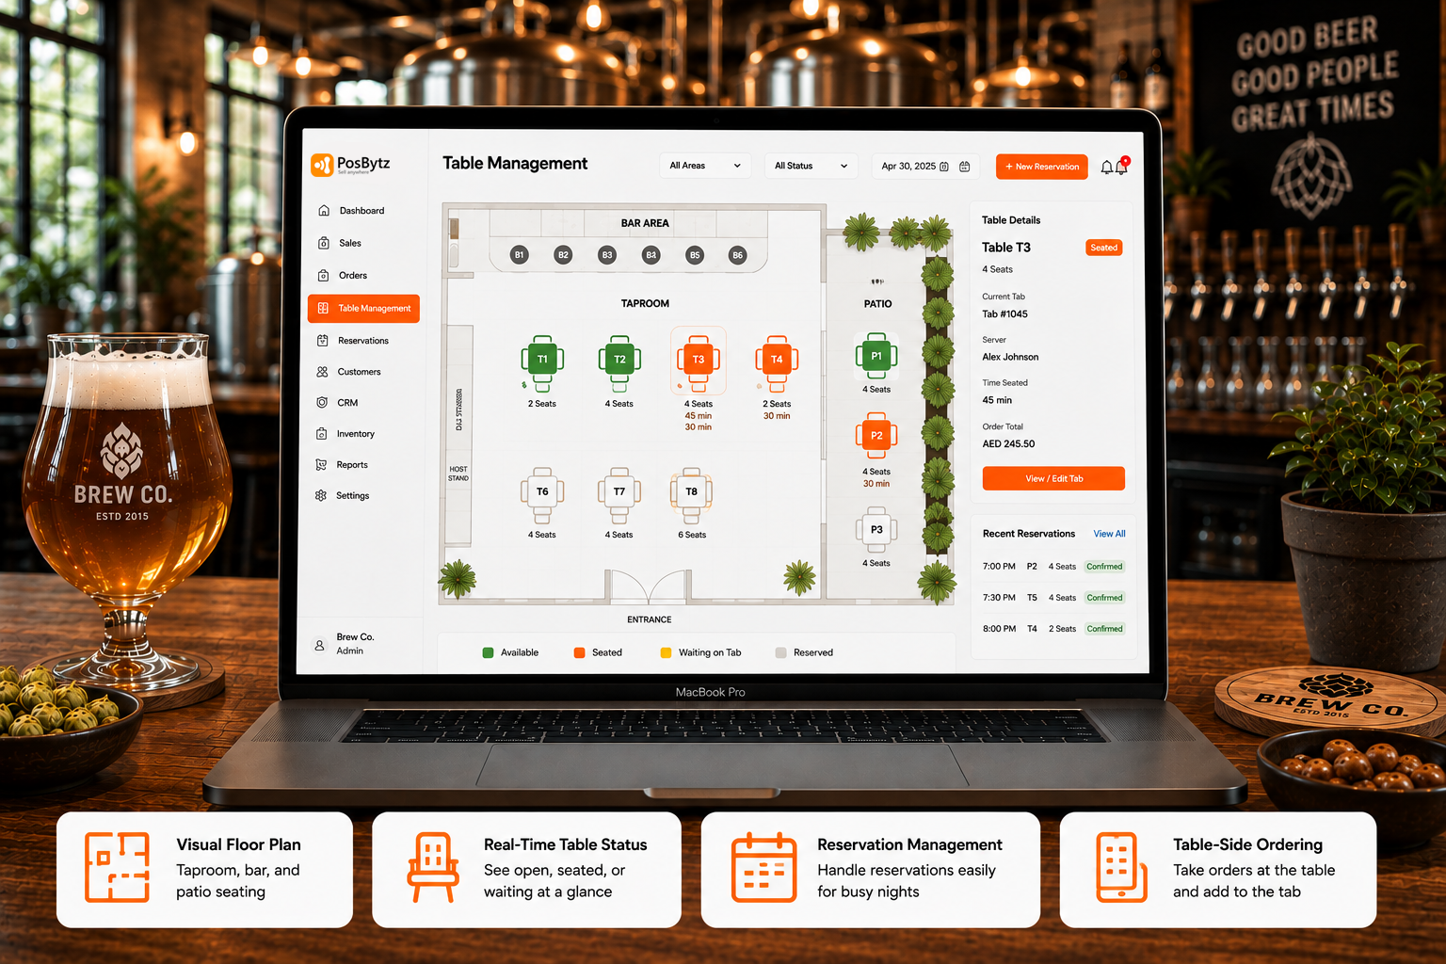
Task: Select green table T2
Action: coord(619,360)
